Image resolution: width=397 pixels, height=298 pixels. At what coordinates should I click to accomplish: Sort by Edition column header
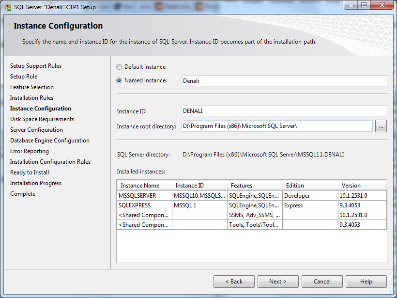coord(310,186)
